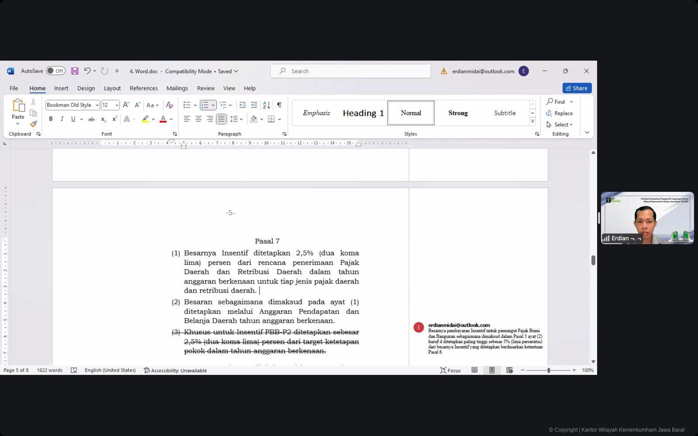Center align the paragraph text

(x=198, y=119)
